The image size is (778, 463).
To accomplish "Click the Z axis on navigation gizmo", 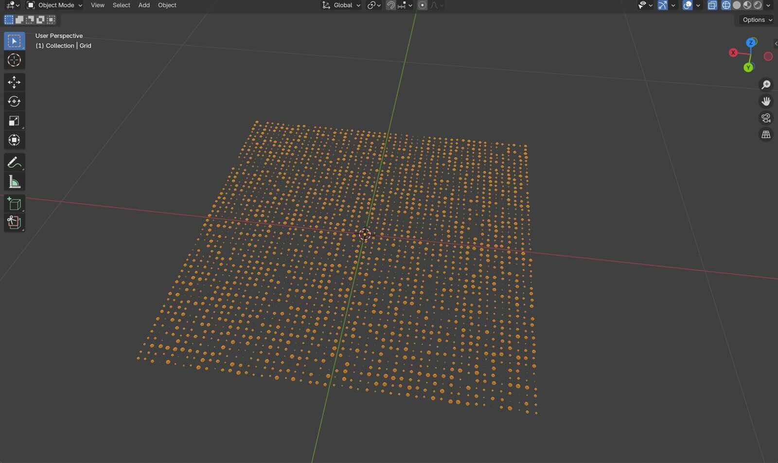I will point(751,43).
